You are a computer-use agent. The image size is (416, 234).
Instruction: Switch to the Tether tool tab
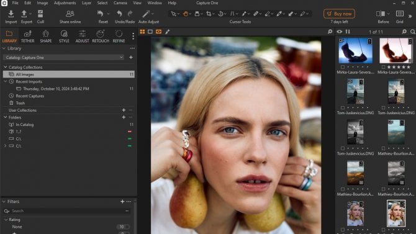pyautogui.click(x=27, y=37)
